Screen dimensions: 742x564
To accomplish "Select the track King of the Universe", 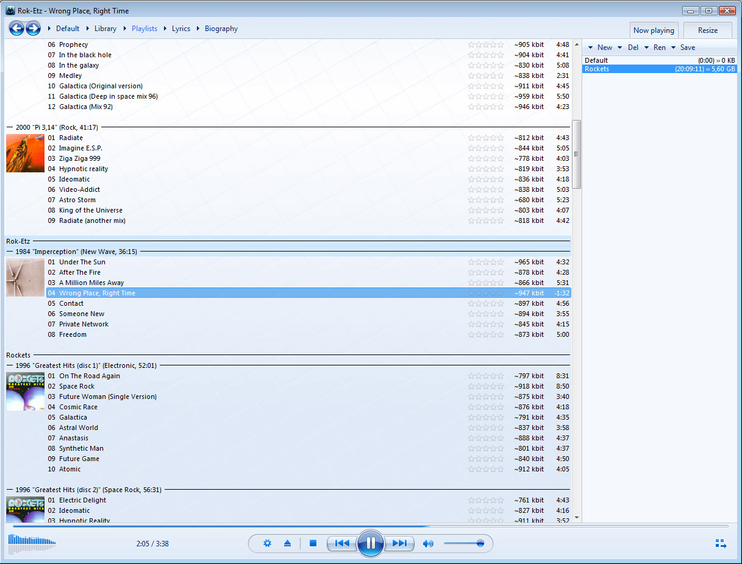I will pos(309,210).
